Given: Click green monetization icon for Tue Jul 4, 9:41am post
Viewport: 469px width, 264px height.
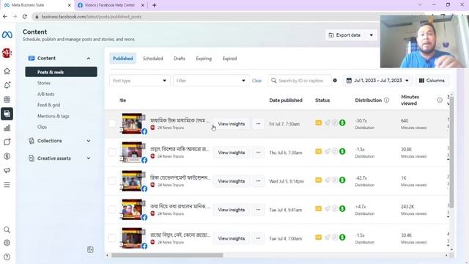Looking at the screenshot, I should (x=342, y=208).
